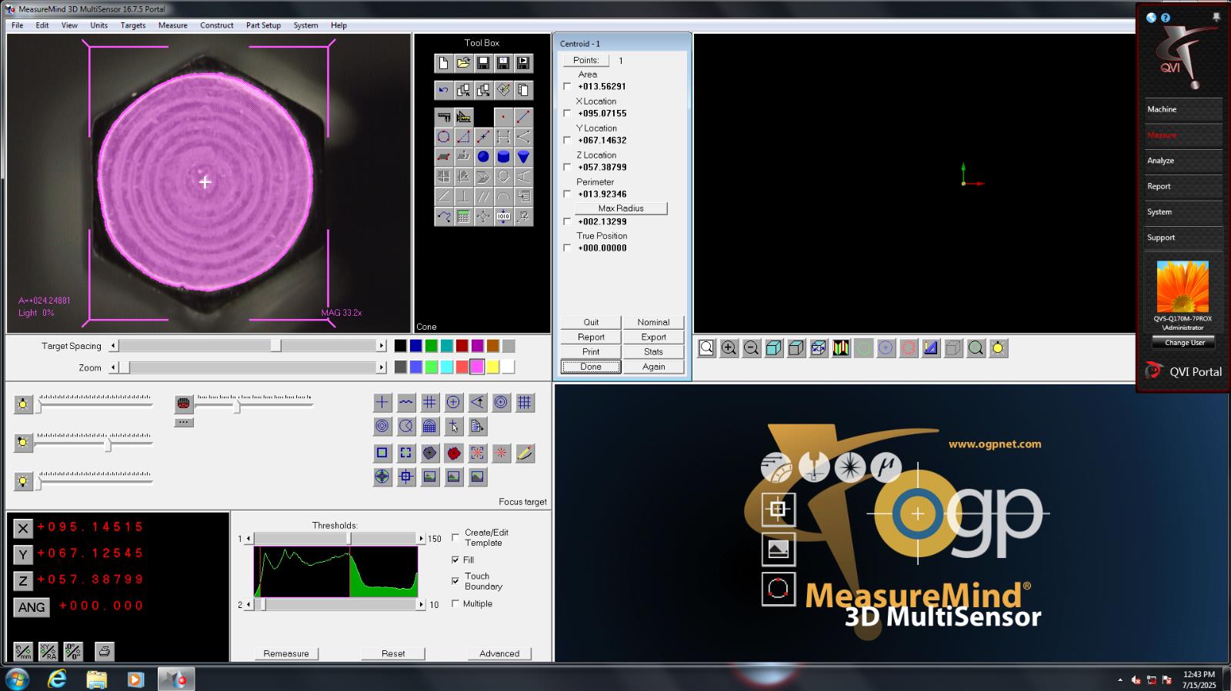
Task: Open the Measure menu
Action: point(172,25)
